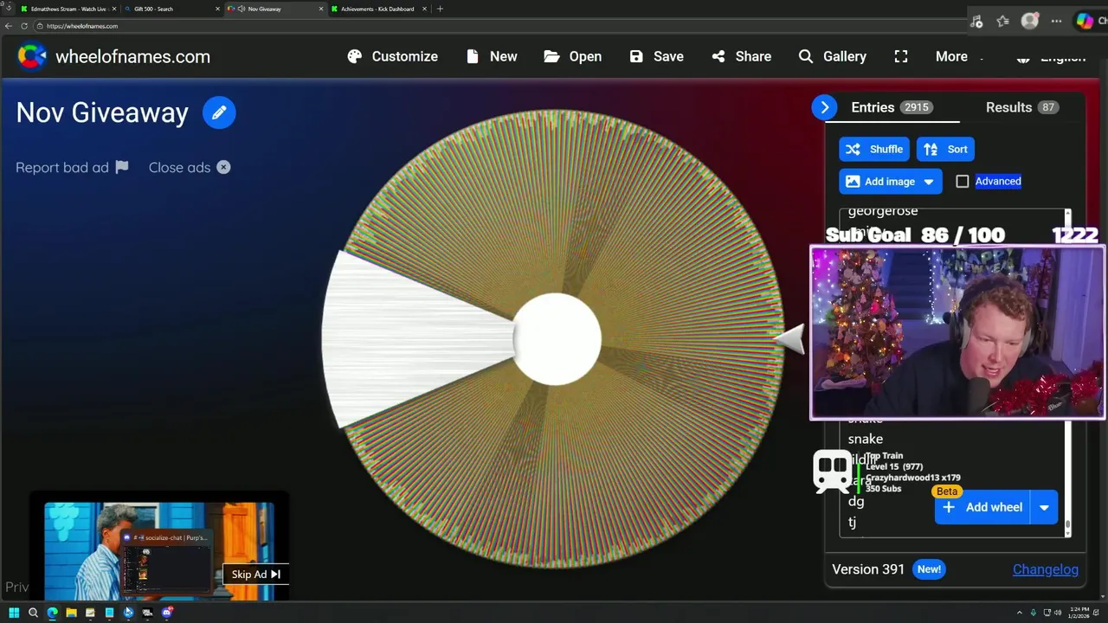Save the current wheel
Image resolution: width=1108 pixels, height=623 pixels.
coord(657,56)
